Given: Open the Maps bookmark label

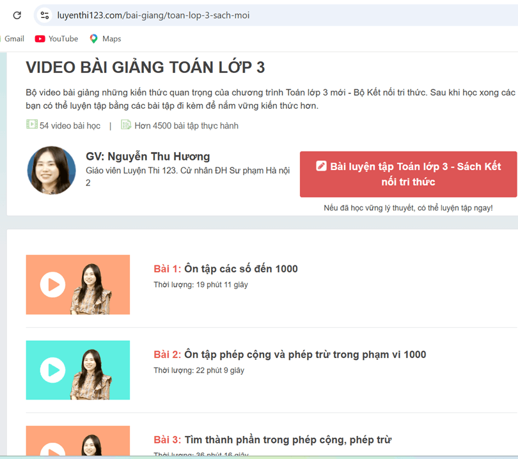Looking at the screenshot, I should tap(112, 38).
